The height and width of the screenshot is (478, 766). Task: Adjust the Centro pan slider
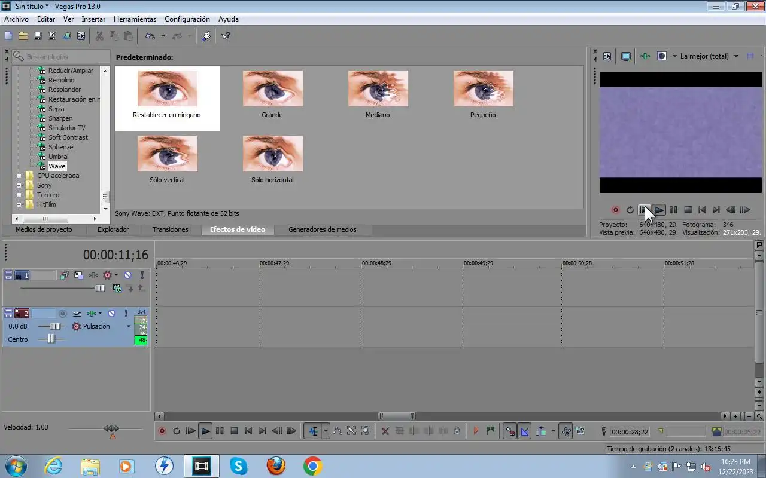point(51,339)
